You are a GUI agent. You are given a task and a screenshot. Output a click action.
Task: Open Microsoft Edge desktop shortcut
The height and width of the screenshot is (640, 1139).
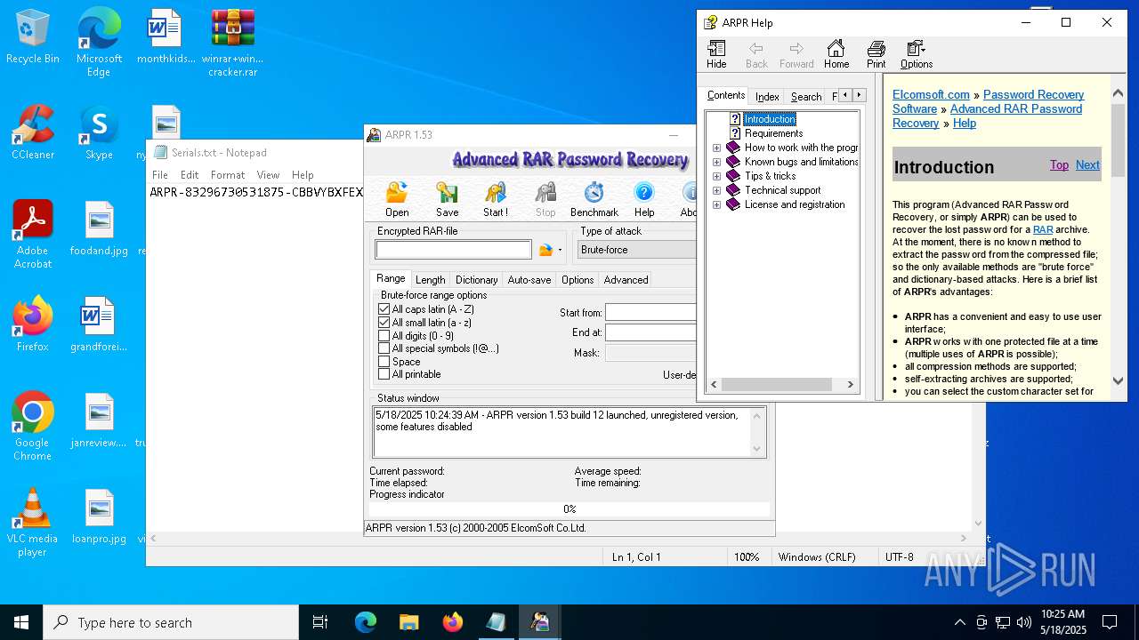point(99,43)
